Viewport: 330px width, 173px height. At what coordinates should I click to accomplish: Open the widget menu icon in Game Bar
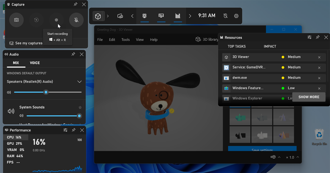[98, 16]
